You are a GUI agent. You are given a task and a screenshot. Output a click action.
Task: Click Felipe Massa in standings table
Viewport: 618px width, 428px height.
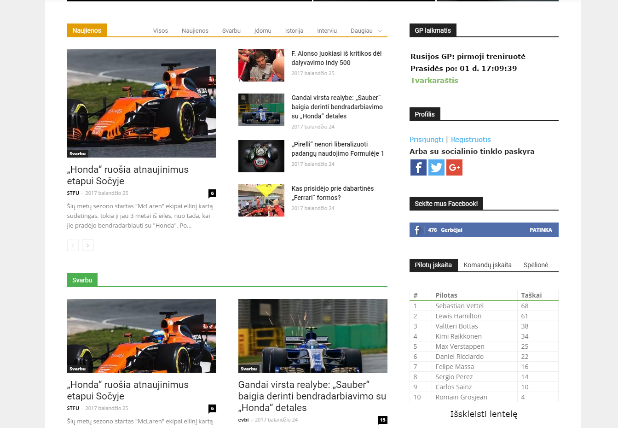click(x=455, y=367)
